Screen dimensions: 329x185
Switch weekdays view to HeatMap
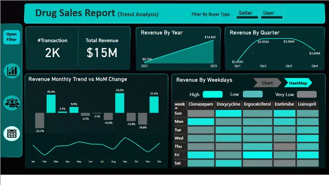click(298, 83)
